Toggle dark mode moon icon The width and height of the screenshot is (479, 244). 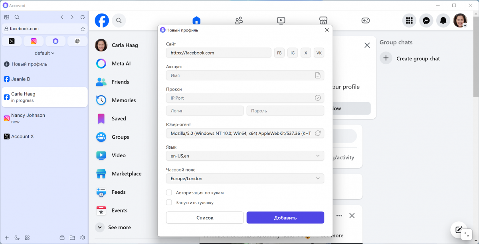point(17,238)
